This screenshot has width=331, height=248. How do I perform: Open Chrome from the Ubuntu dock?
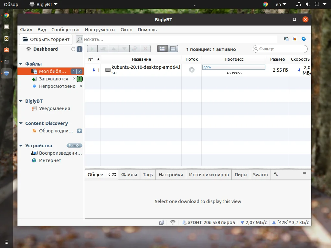click(x=6, y=15)
